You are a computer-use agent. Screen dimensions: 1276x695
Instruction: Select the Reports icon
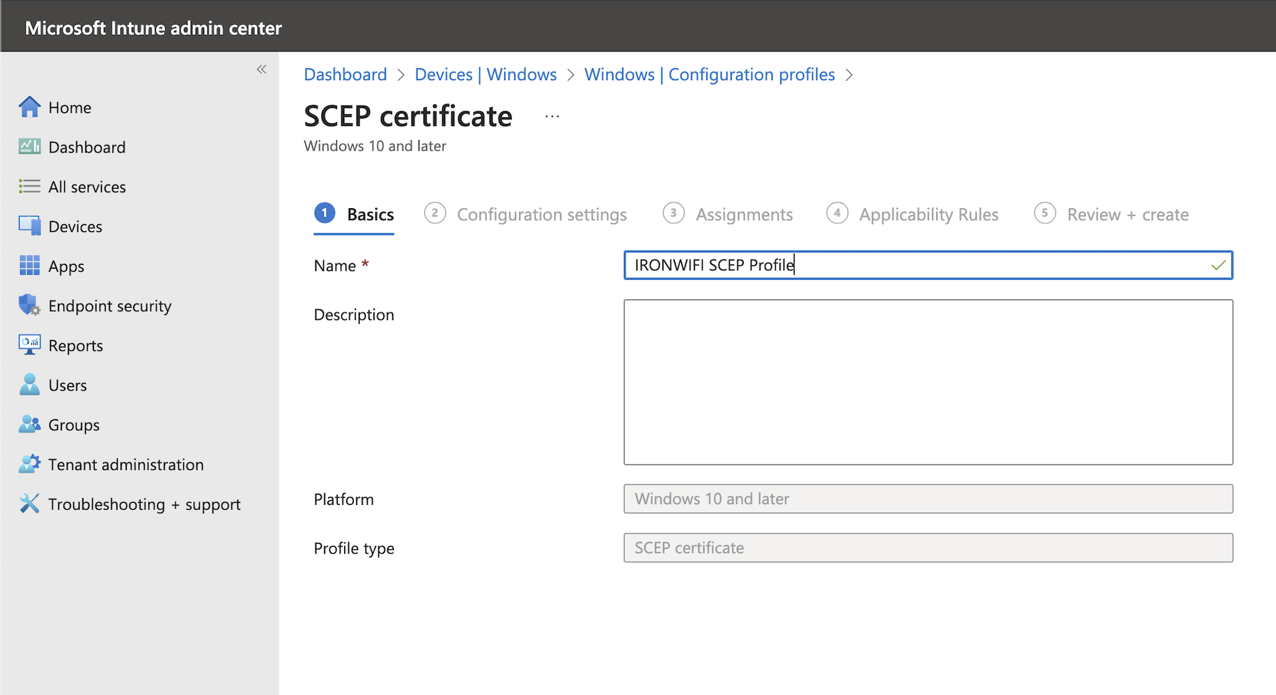tap(29, 345)
